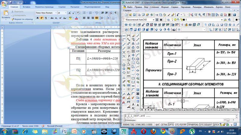The image size is (241, 135).
Task: Open the Классический AutoCAD workspace dropdown
Action: tap(153, 20)
